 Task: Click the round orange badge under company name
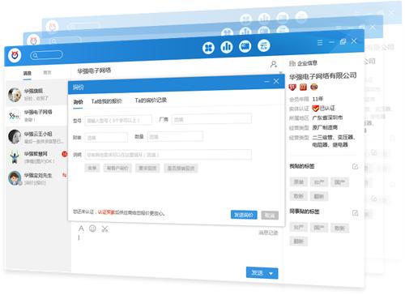314,87
